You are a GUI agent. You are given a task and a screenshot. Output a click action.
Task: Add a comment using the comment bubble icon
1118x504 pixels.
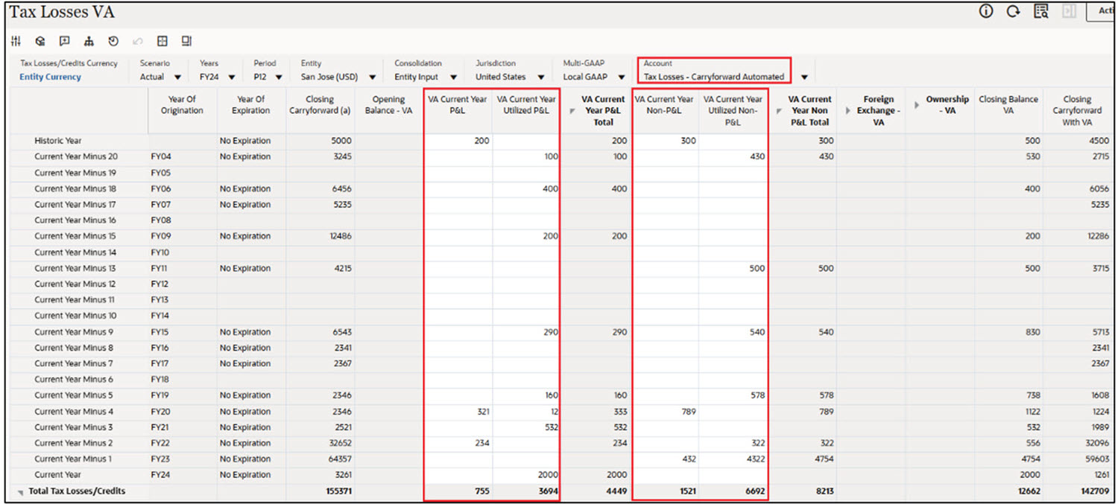(x=65, y=41)
